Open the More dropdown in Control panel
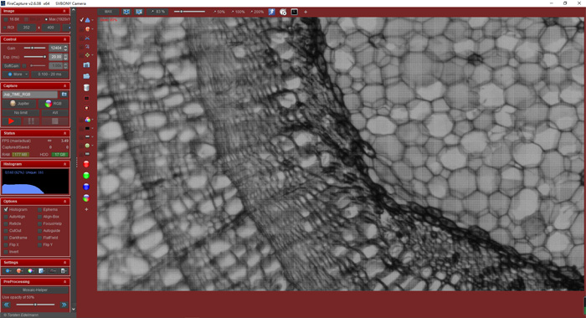Viewport: 586px width, 318px height. 17,74
